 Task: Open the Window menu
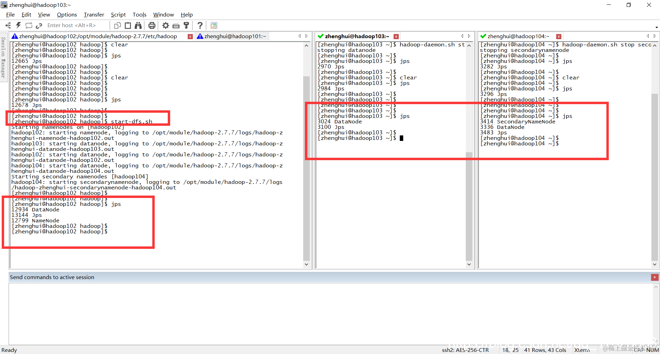tap(163, 14)
